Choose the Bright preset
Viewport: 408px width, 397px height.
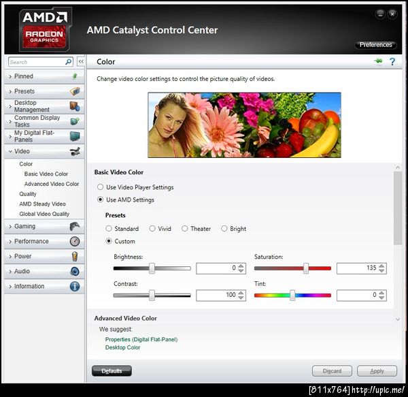click(x=224, y=228)
